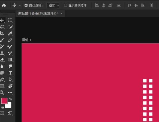Image resolution: width=159 pixels, height=122 pixels.
Task: Swap foreground and background colors
Action: tap(10, 99)
